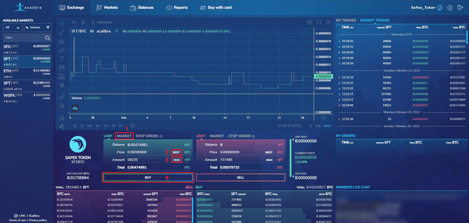Click MAX amount button in buy form
Screen dimensions: 469x223
[x=176, y=160]
